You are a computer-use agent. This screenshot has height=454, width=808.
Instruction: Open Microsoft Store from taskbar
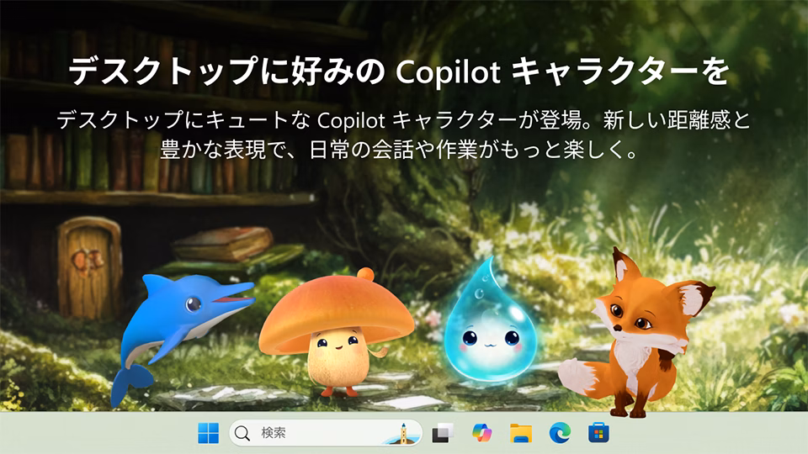[x=598, y=433]
